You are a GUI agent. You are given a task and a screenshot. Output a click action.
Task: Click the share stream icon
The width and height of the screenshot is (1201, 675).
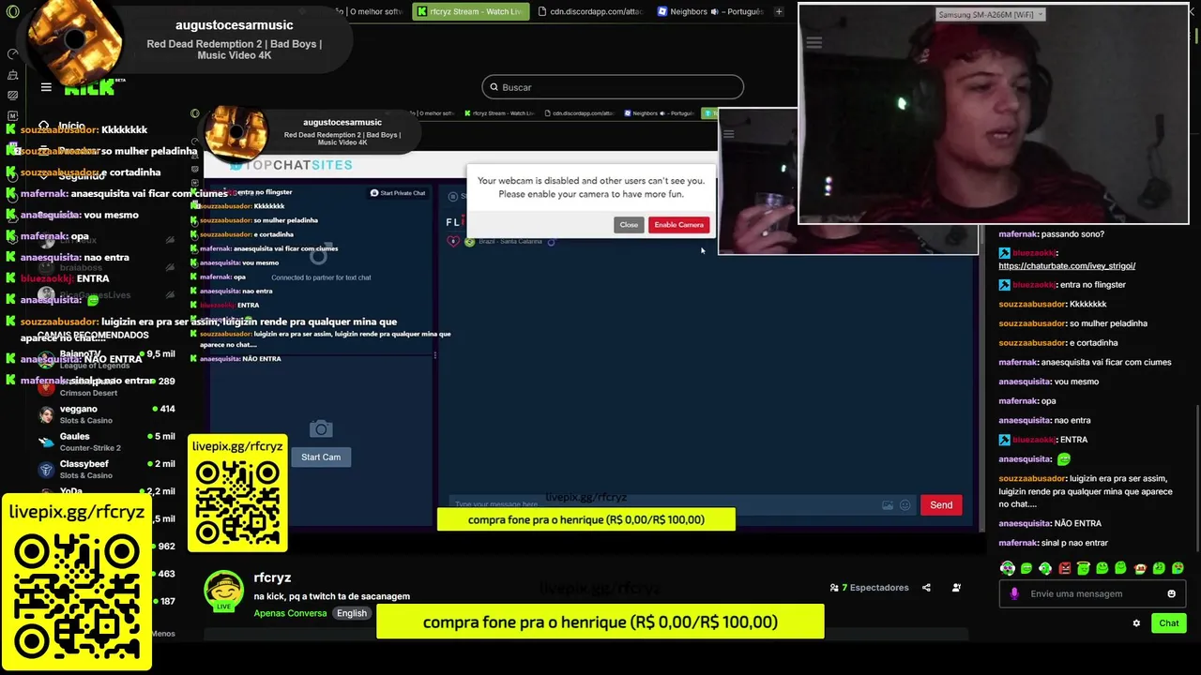pyautogui.click(x=926, y=588)
